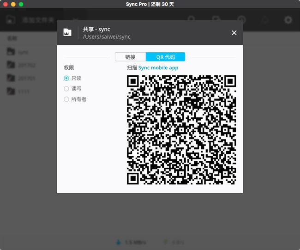
Task: Click the green fullscreen window button
Action: [21, 4]
